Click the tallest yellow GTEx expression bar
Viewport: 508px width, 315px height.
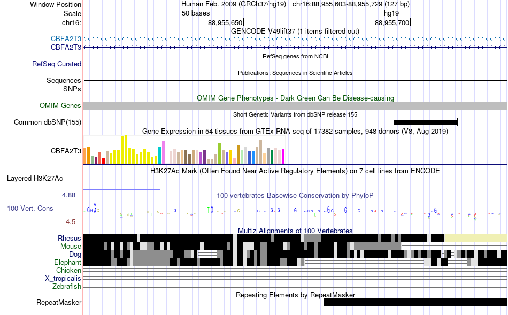(126, 149)
